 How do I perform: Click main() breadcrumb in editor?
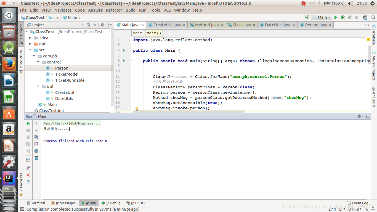(x=154, y=33)
